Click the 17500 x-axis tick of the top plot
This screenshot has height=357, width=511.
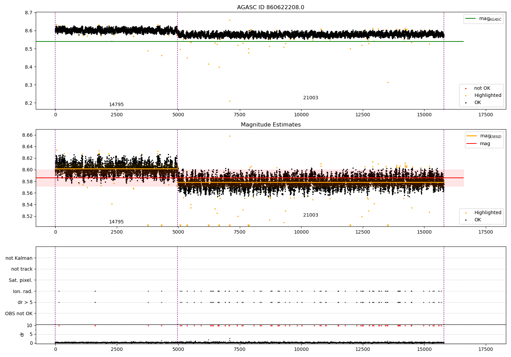pos(485,115)
